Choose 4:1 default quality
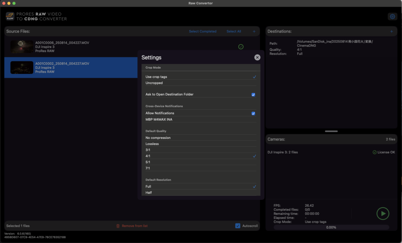This screenshot has width=402, height=243. click(x=201, y=156)
